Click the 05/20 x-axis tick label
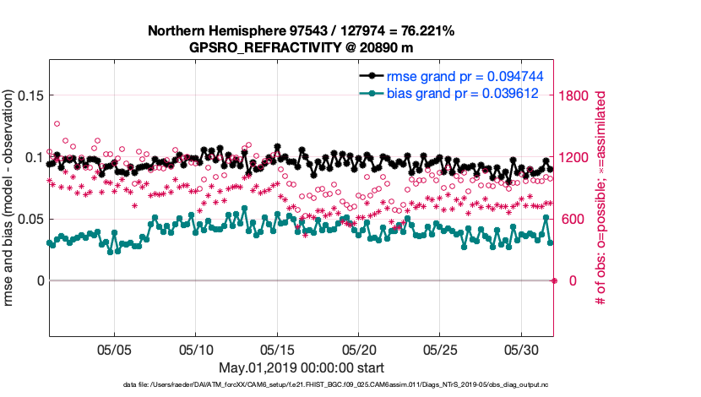Viewport: 701px width, 397px height. 359,350
